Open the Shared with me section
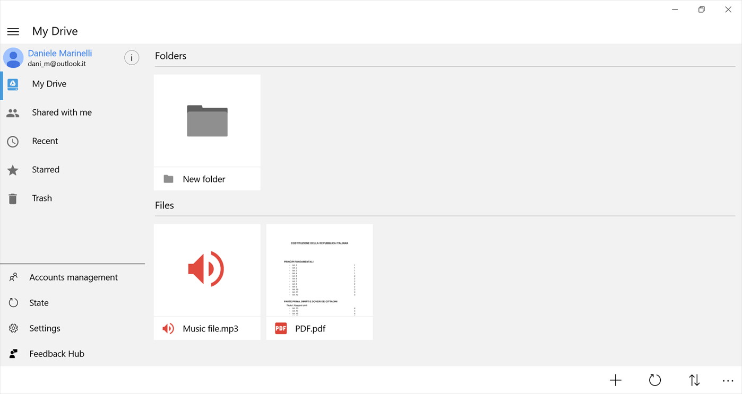 coord(62,112)
